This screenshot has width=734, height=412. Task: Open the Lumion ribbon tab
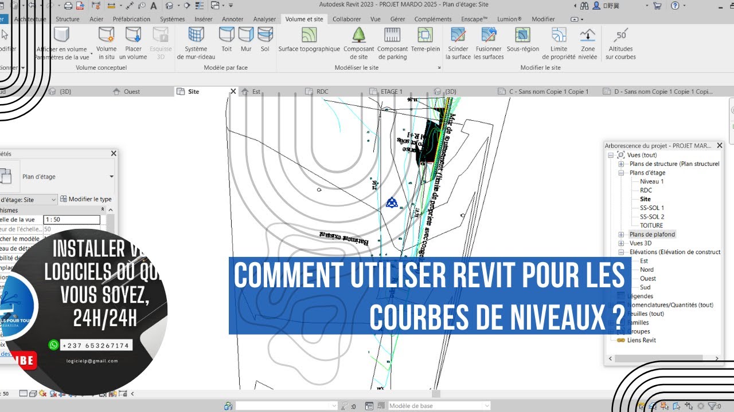(509, 19)
